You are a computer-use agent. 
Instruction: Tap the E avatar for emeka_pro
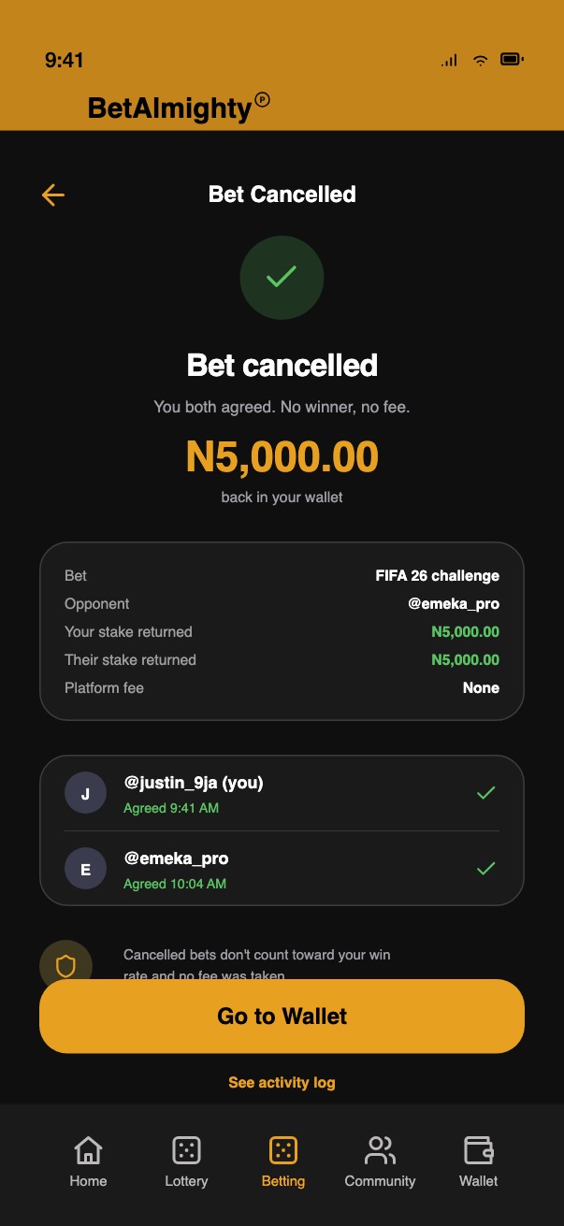[x=86, y=870]
